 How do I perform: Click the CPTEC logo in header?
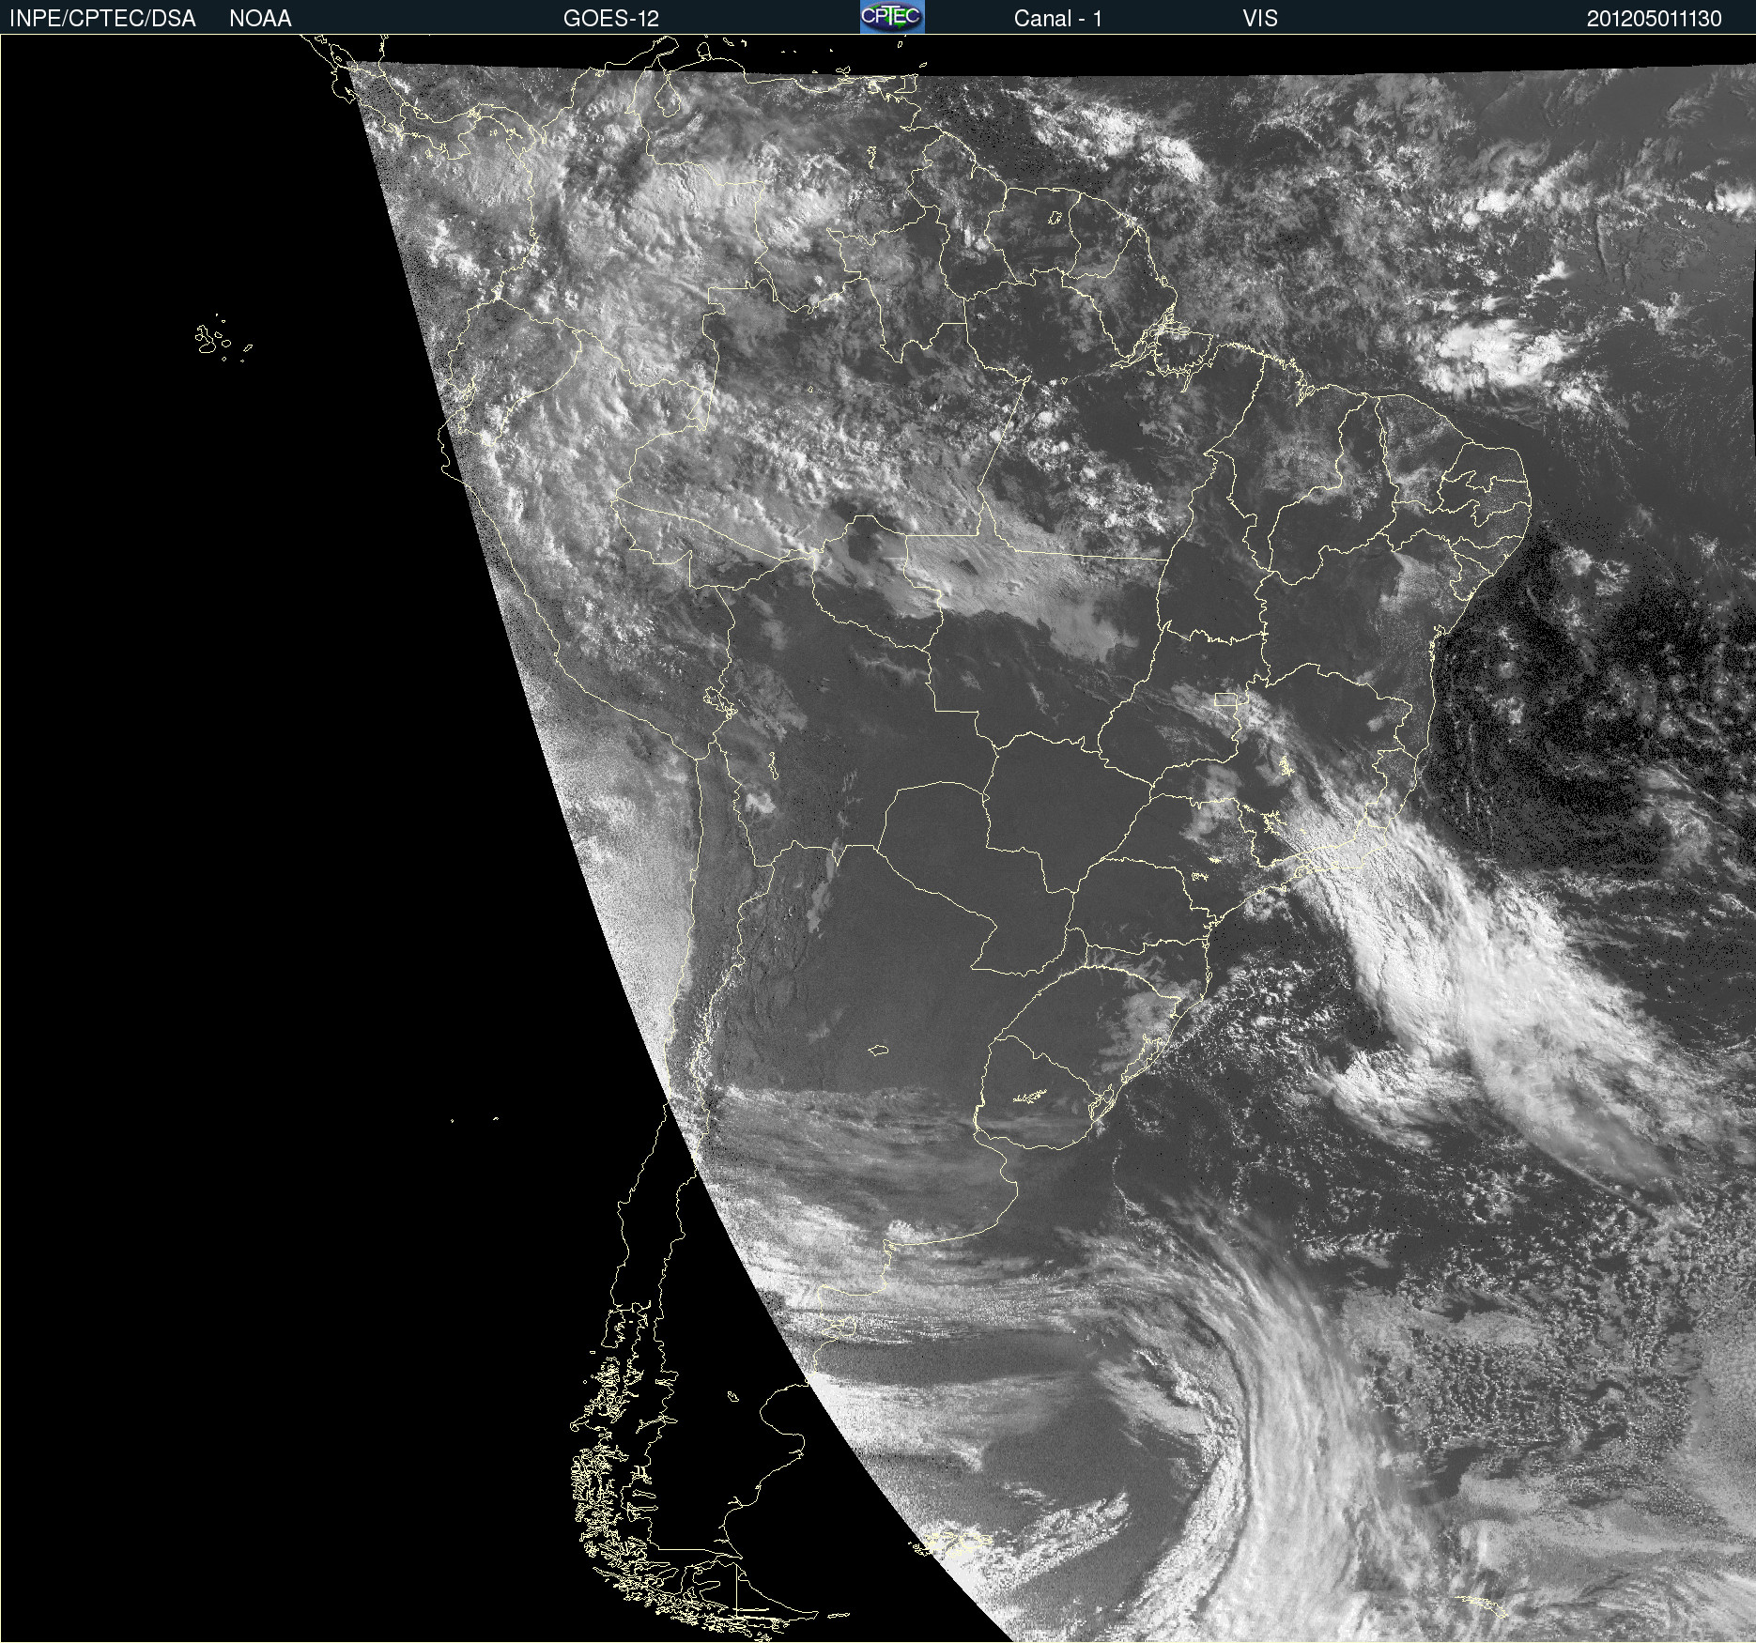892,17
